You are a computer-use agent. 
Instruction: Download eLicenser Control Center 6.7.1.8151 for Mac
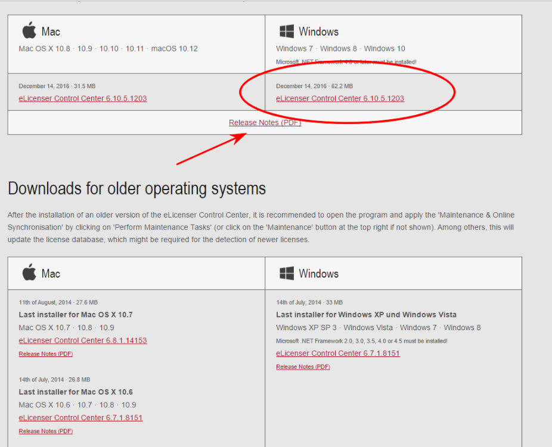click(x=80, y=418)
